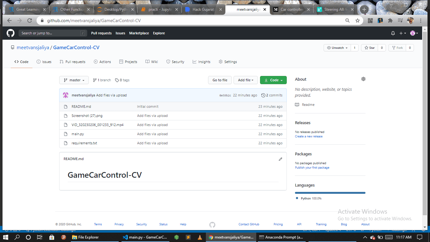Open the repository Pull requests tab
This screenshot has height=242, width=430.
(x=72, y=62)
